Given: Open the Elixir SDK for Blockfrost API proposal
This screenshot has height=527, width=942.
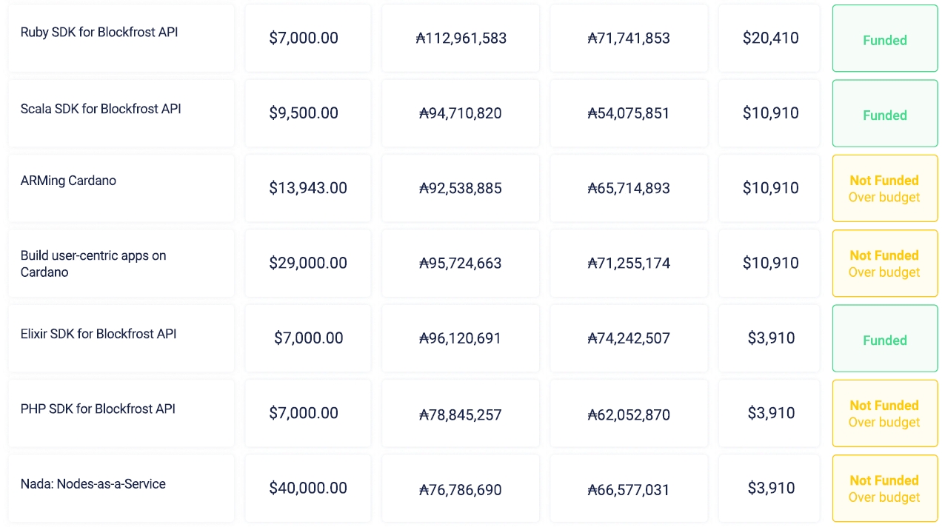Looking at the screenshot, I should click(98, 334).
